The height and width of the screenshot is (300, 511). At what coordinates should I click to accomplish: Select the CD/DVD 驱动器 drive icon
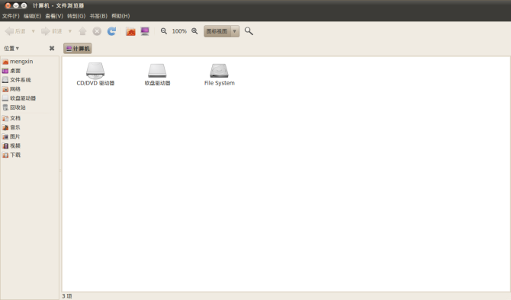pyautogui.click(x=95, y=71)
